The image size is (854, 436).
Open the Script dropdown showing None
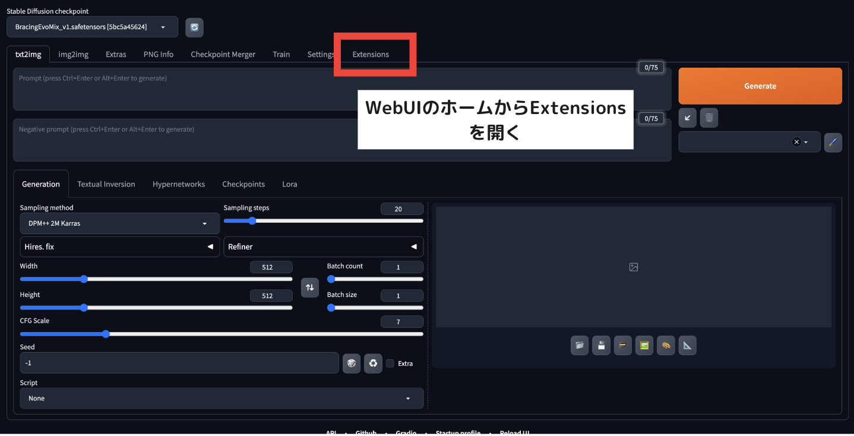pyautogui.click(x=222, y=398)
